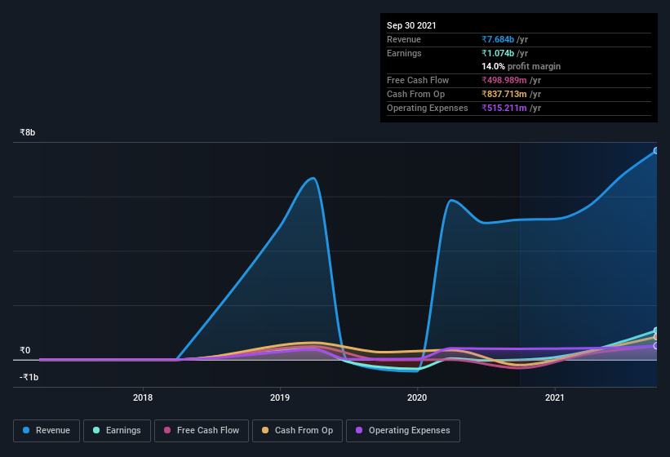Click the revenue line peak in 2019
The height and width of the screenshot is (457, 670).
(313, 178)
